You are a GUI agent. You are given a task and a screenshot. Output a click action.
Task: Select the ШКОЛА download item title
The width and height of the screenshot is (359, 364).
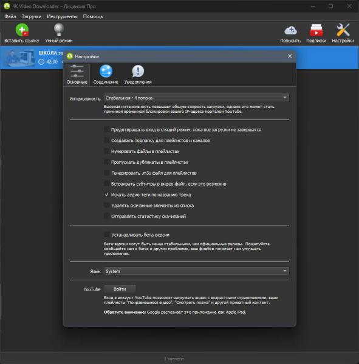click(x=50, y=53)
